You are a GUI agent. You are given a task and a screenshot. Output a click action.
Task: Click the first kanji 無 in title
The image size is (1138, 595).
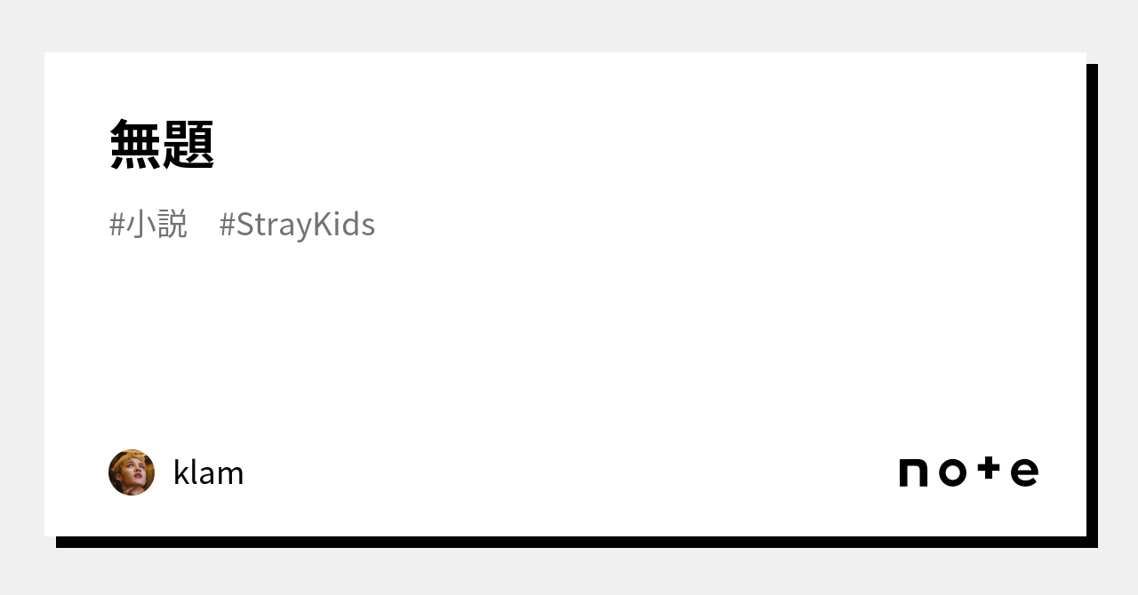[135, 144]
